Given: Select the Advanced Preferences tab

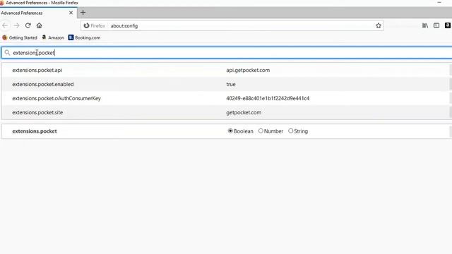Looking at the screenshot, I should pyautogui.click(x=38, y=13).
